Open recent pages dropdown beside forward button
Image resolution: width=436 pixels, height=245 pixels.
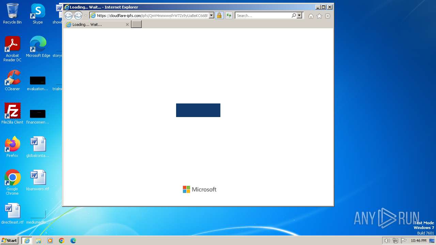(85, 16)
